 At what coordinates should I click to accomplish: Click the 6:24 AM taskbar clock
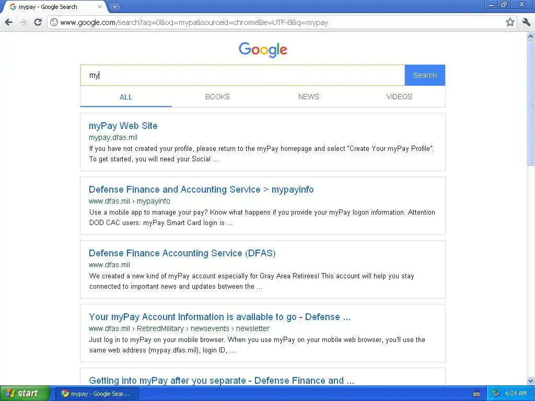tap(516, 394)
